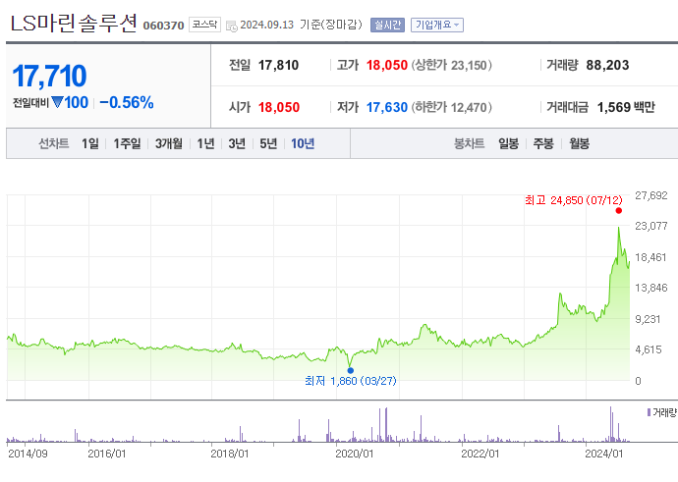Select the 10년 line chart tab
The image size is (678, 482).
pyautogui.click(x=303, y=143)
